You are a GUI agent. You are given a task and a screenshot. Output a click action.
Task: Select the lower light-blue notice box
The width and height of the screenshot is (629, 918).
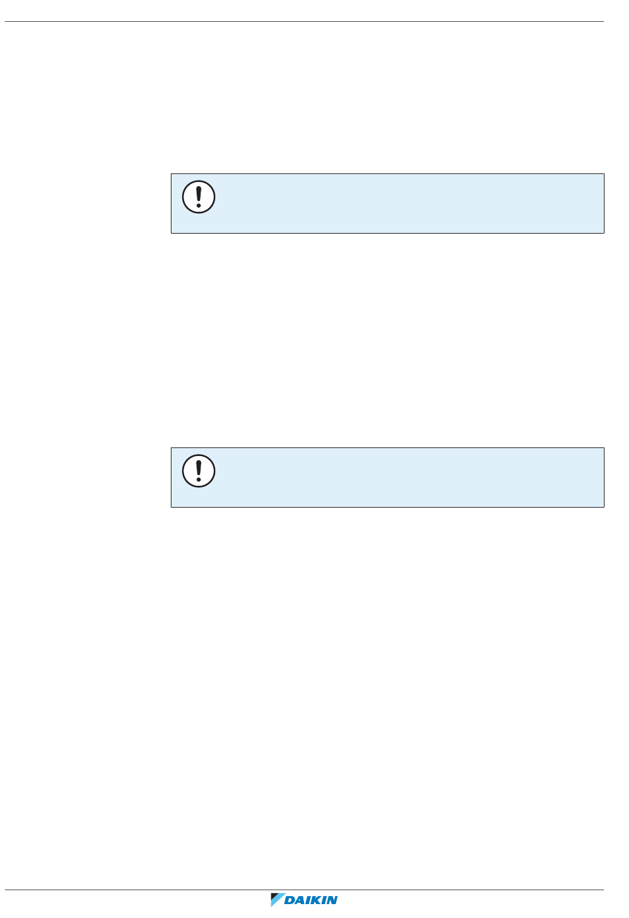(x=387, y=477)
